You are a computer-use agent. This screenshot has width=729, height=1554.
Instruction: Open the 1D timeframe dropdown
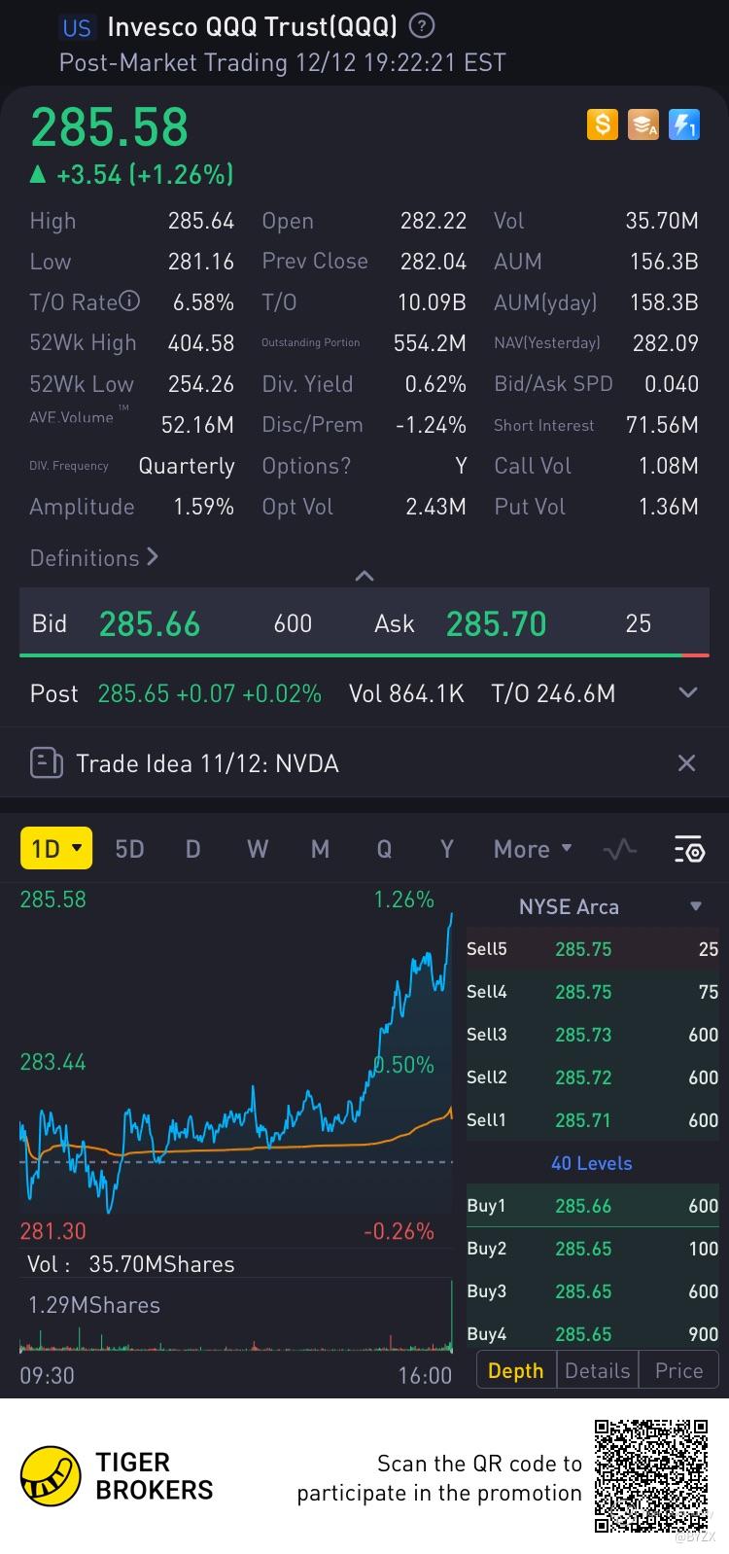tap(56, 849)
